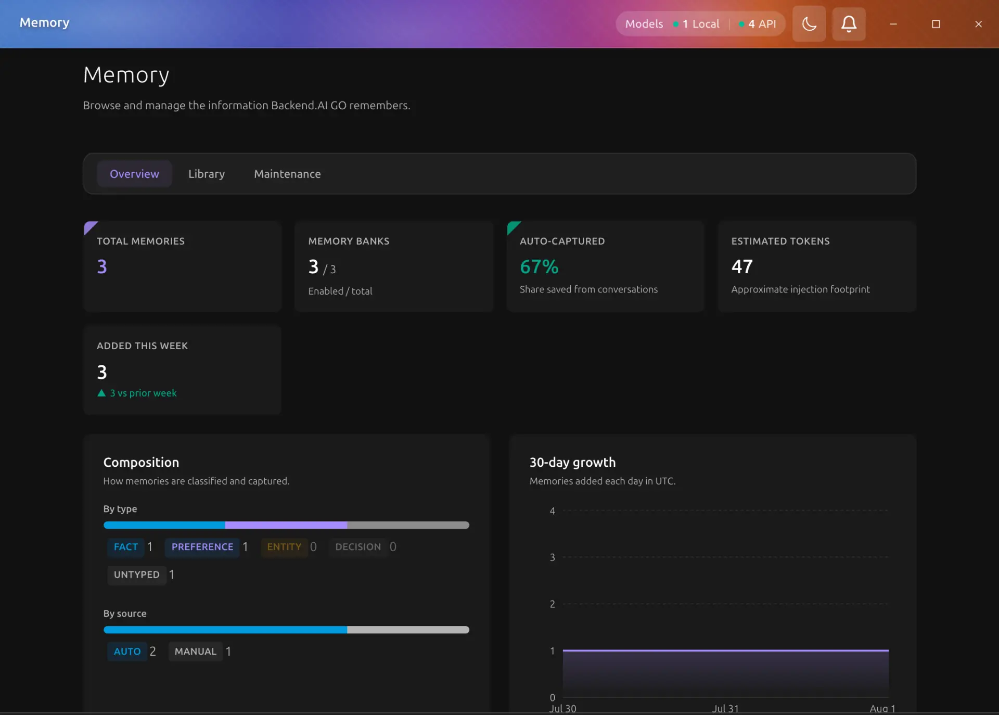Click the Auto-Captured 67% card

coord(605,266)
